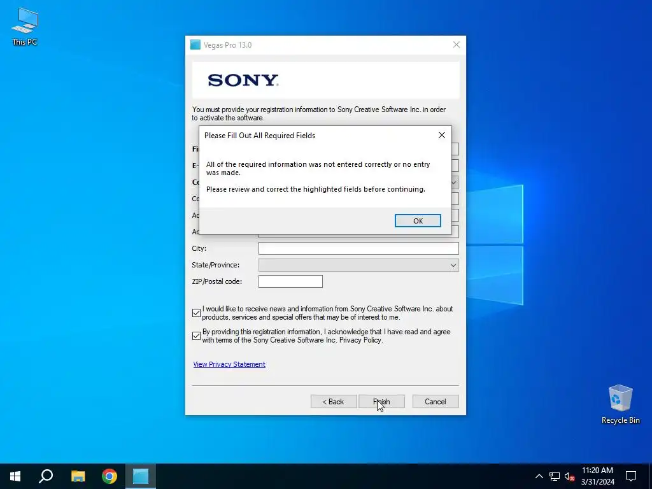Close the Please Fill Out All Required Fields dialog
Image resolution: width=652 pixels, height=489 pixels.
pyautogui.click(x=442, y=135)
